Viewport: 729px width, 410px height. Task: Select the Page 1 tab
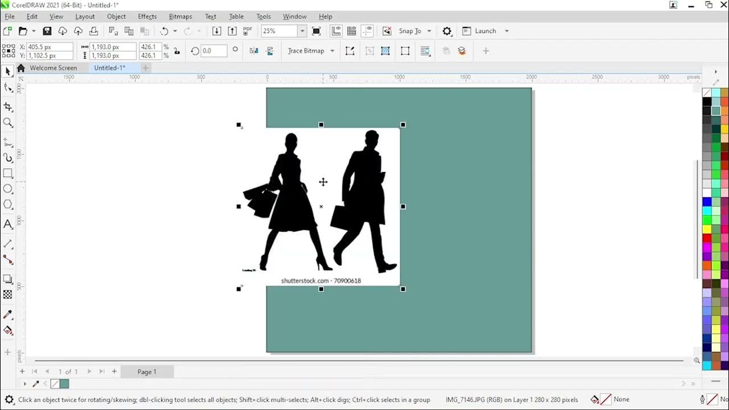coord(147,372)
